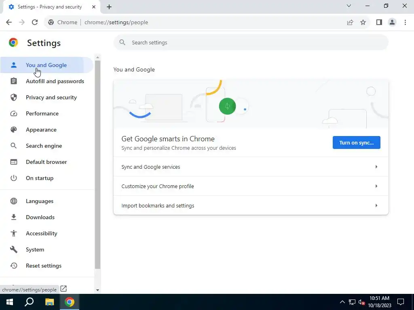Click the browser forward arrow
The width and height of the screenshot is (414, 310).
(x=22, y=23)
